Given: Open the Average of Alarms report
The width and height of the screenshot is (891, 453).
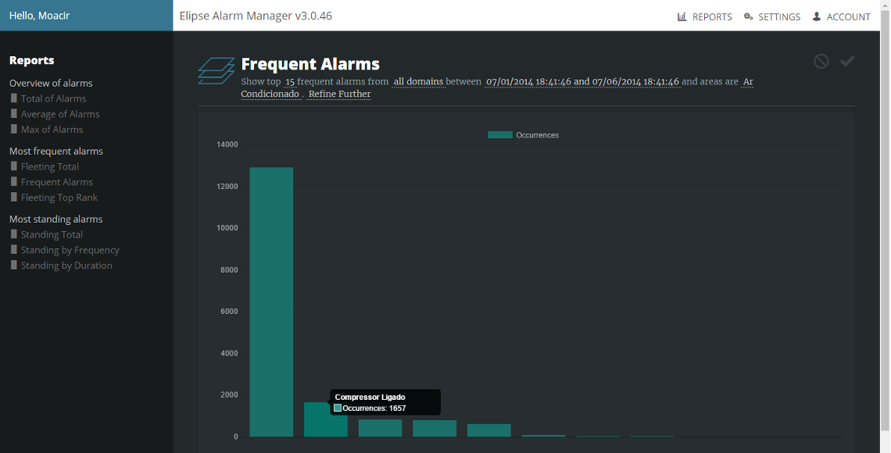Looking at the screenshot, I should tap(60, 114).
